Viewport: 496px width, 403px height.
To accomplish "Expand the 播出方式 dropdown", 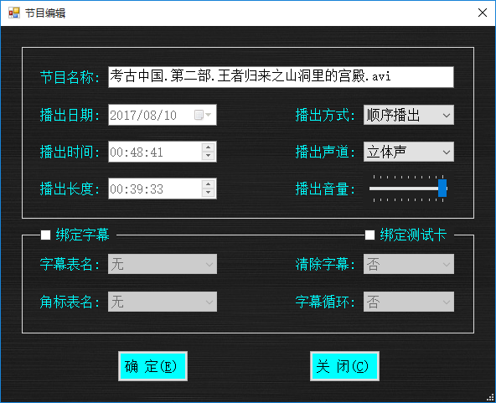I will (x=409, y=115).
